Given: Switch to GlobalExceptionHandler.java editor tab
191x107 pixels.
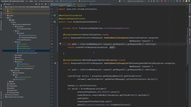Looking at the screenshot, I should coord(61,4).
